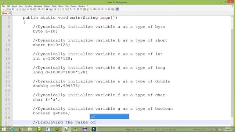Open Find with the binoculars icon
This screenshot has height=132, width=235.
47,9
